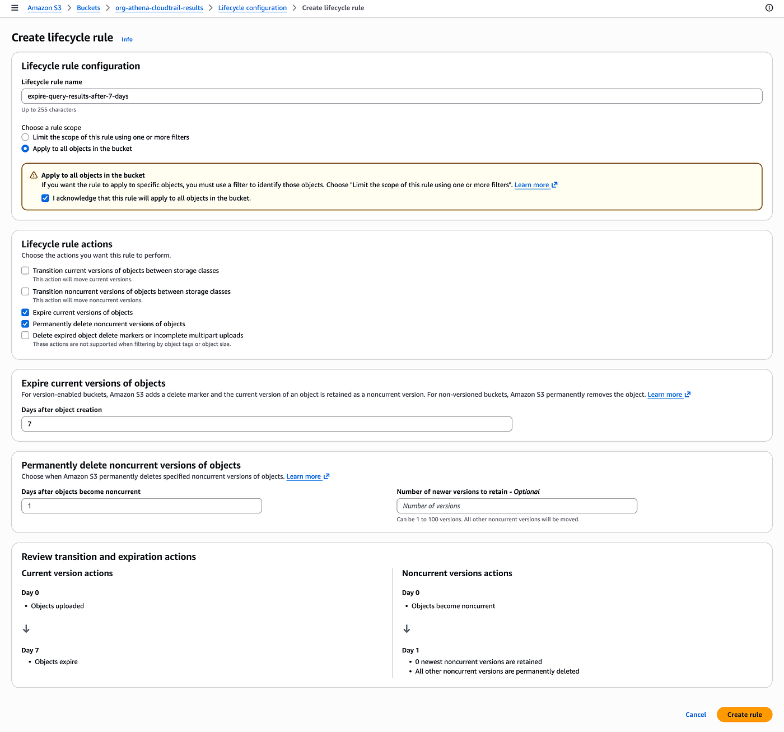Go to Buckets breadcrumb
This screenshot has height=732, width=784.
click(88, 8)
